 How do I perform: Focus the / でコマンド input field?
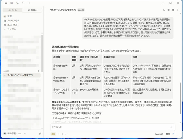pos(113,127)
